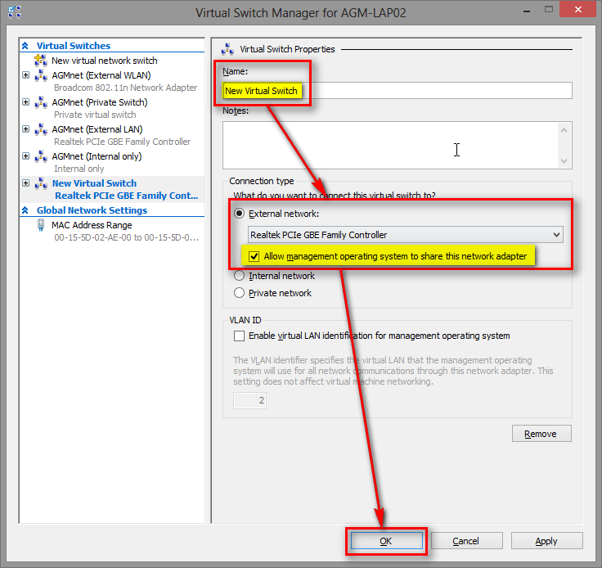Click the AGMnet (Private Switch) icon
Screen dimensions: 602x568
point(41,102)
